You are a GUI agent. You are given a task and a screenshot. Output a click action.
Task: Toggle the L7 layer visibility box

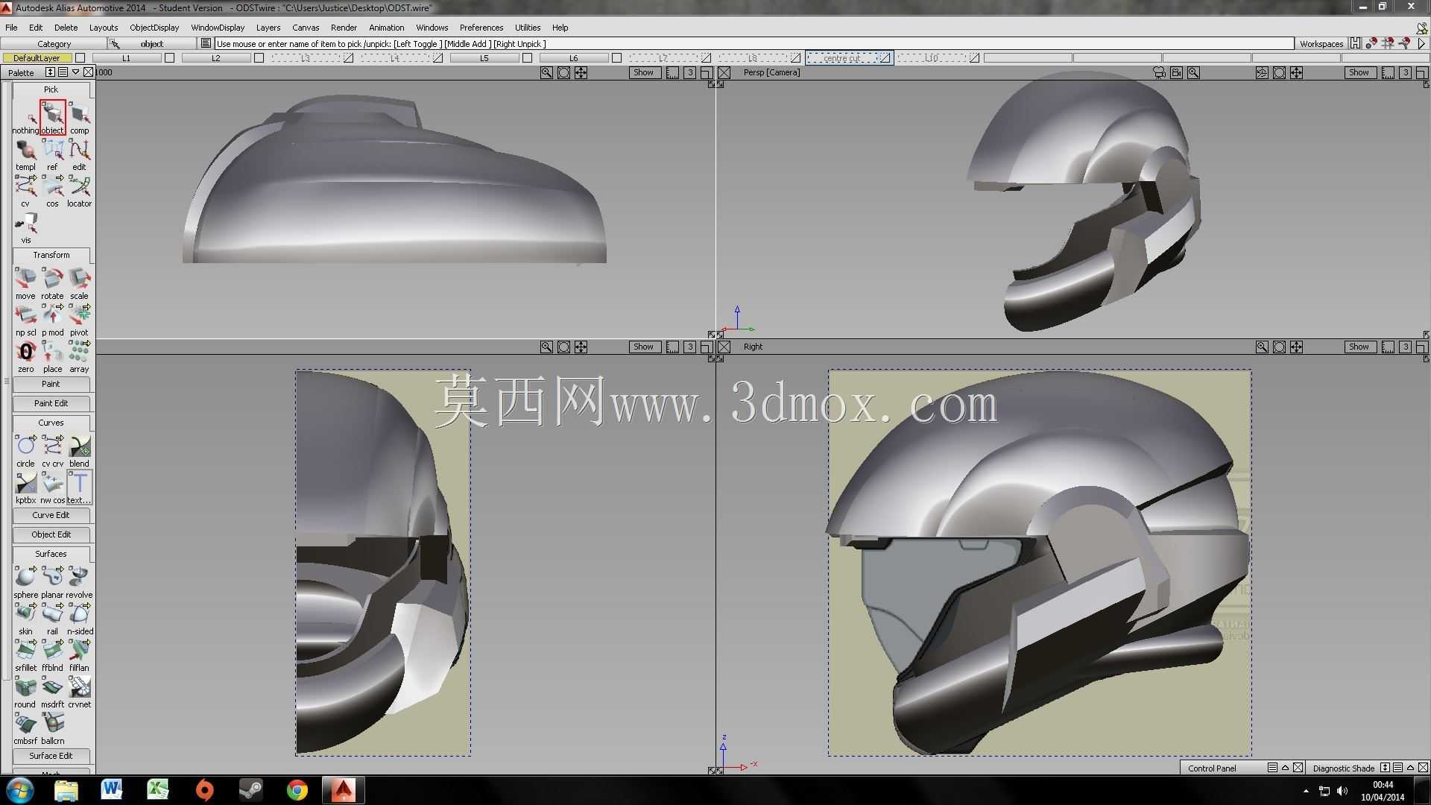coord(707,58)
